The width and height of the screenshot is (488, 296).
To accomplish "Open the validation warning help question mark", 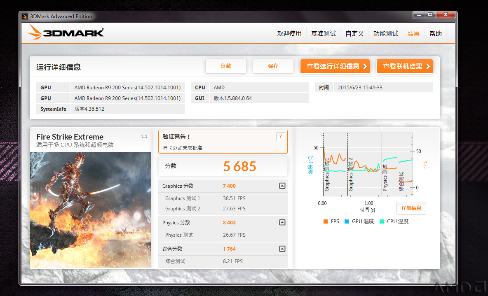I will [x=280, y=137].
